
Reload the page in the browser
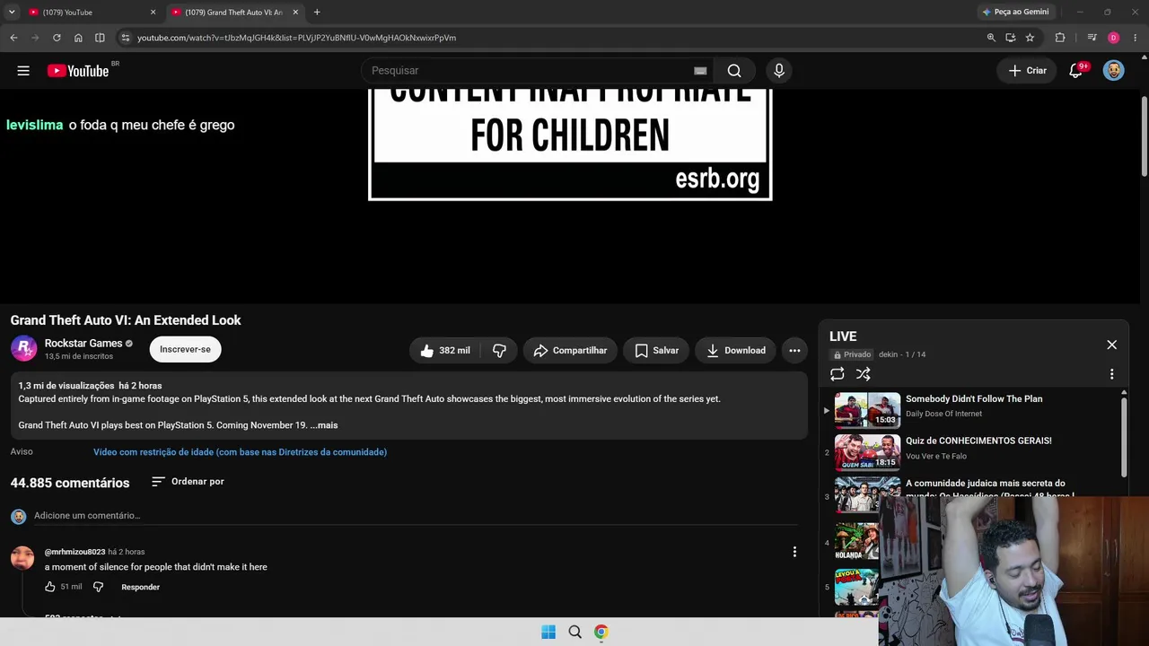coord(57,38)
